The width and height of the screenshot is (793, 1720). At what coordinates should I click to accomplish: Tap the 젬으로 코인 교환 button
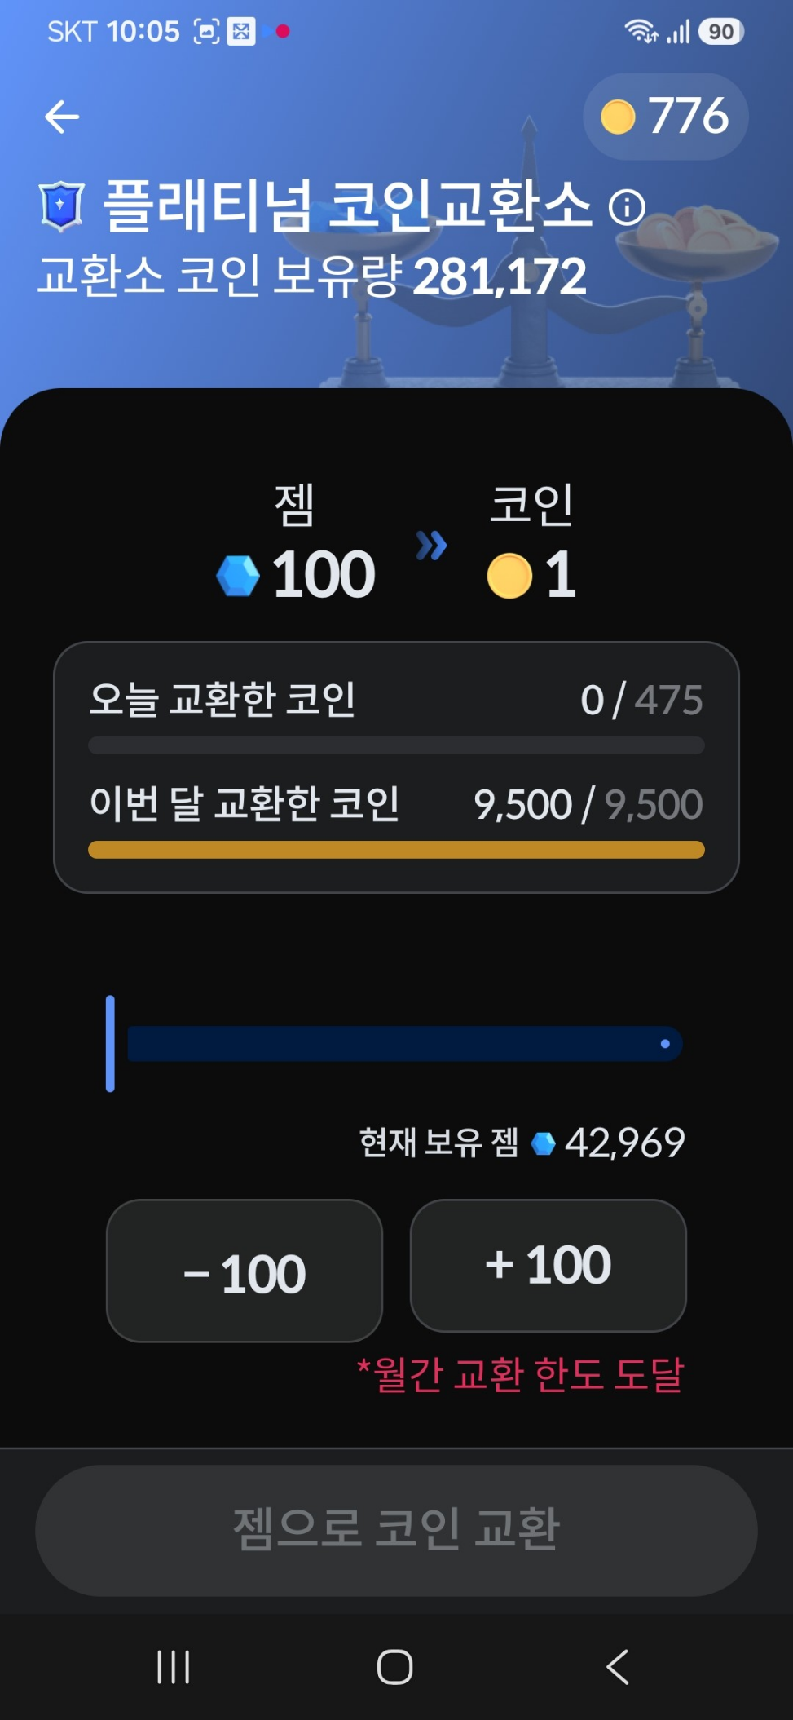coord(396,1530)
